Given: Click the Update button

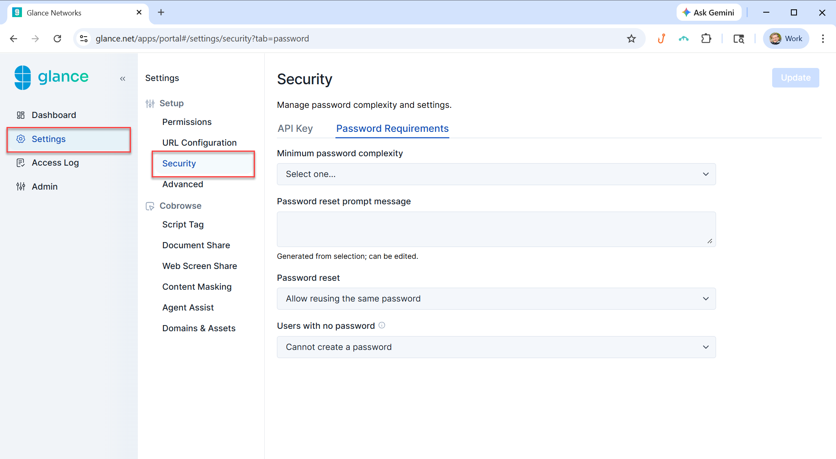Looking at the screenshot, I should (795, 78).
